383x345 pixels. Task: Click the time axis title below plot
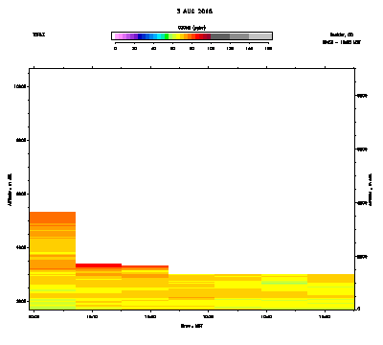pos(191,326)
